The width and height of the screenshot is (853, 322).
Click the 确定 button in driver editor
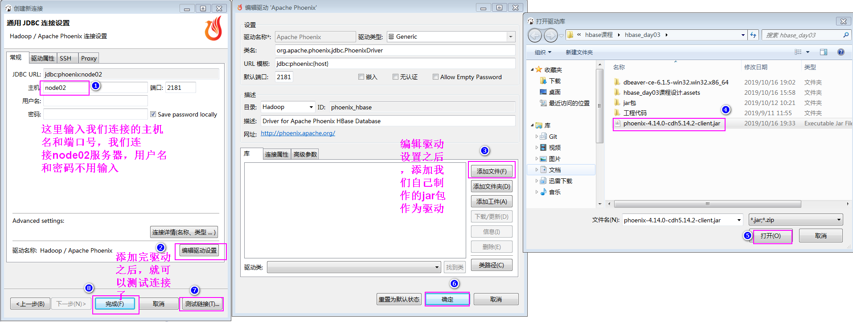tap(447, 299)
